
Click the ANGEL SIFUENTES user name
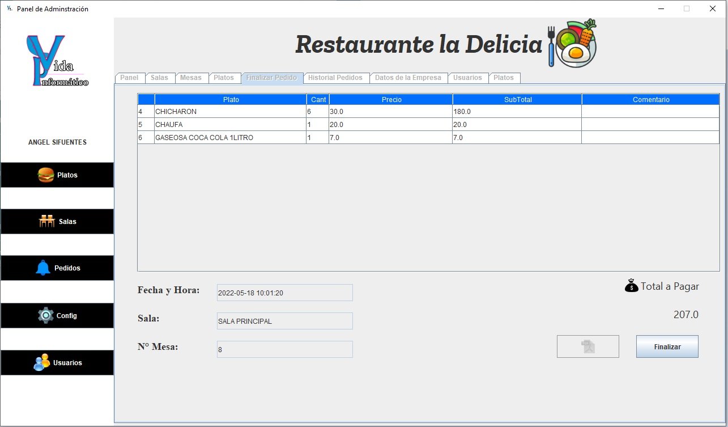click(57, 142)
